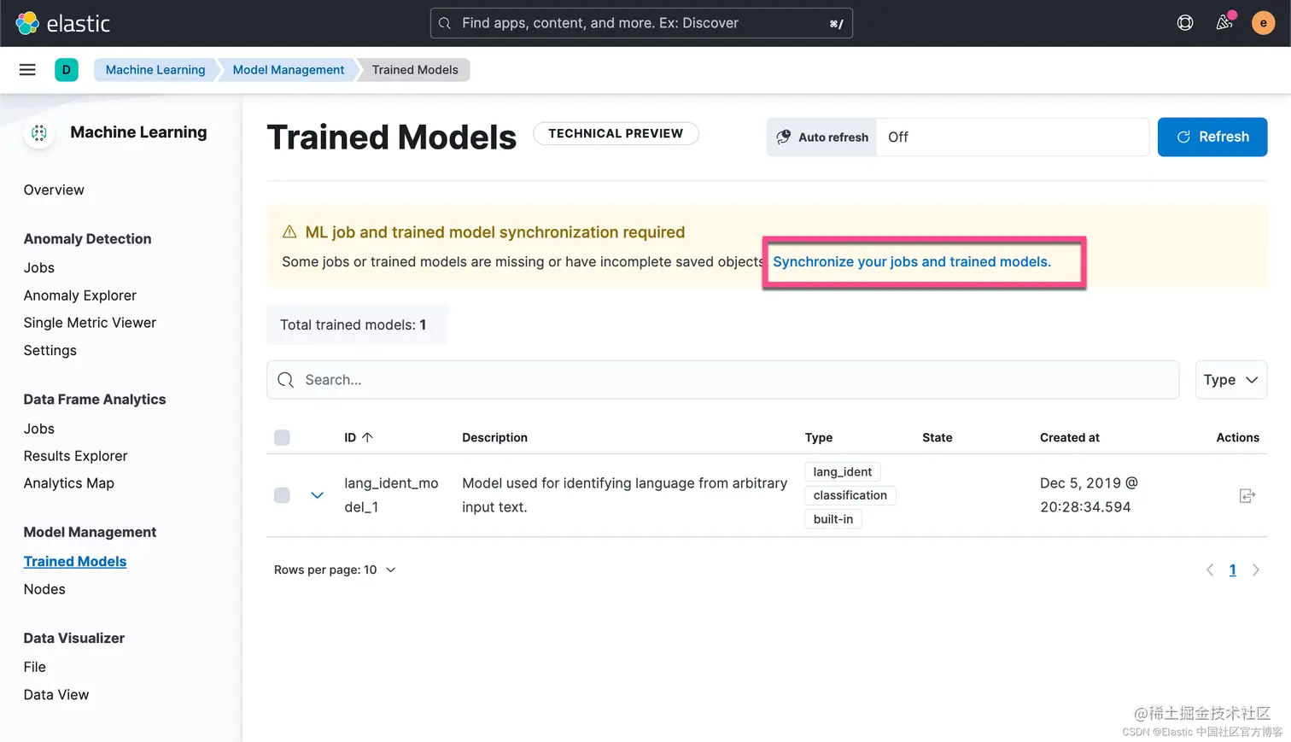The width and height of the screenshot is (1291, 742).
Task: Open Single Metric Viewer
Action: coord(90,323)
